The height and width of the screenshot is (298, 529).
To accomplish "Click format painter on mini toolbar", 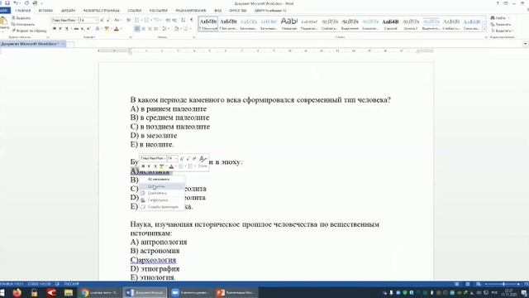I will coord(194,158).
